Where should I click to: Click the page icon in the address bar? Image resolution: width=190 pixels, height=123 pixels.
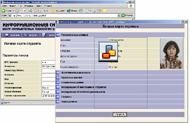[x=10, y=15]
